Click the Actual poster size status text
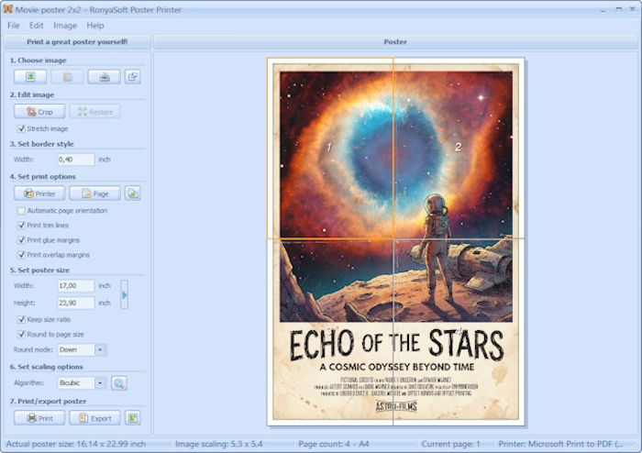Image resolution: width=642 pixels, height=453 pixels. click(x=76, y=444)
